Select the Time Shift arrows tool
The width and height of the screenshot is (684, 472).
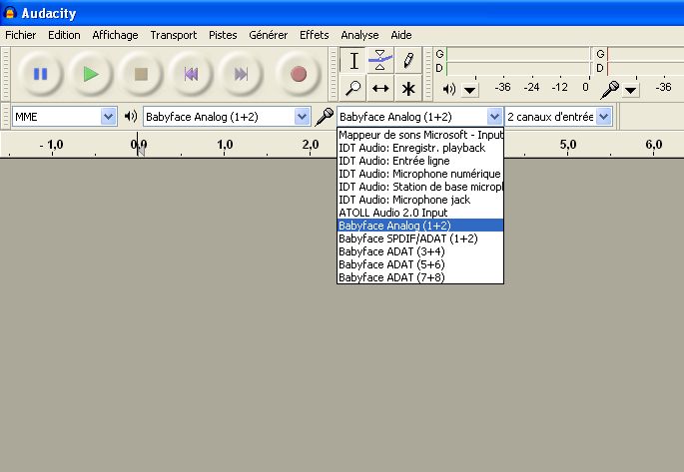380,88
